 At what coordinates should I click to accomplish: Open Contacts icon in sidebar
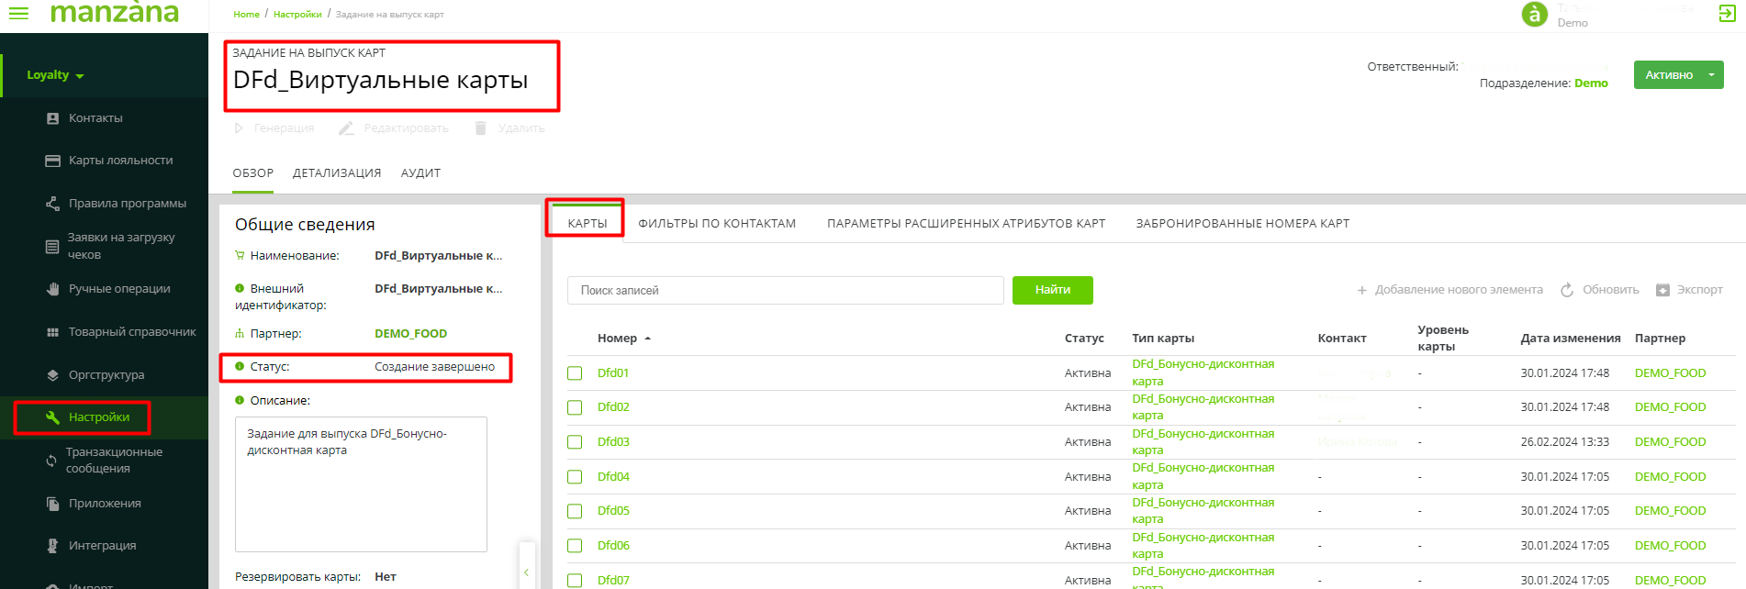(x=52, y=118)
